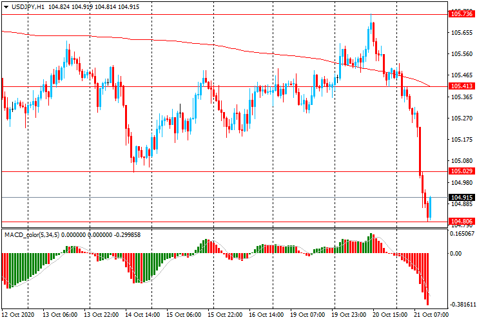The width and height of the screenshot is (477, 322).
Task: Click the red 104.806 price level tag
Action: click(462, 222)
